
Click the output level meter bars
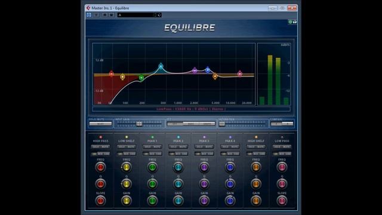274,80
